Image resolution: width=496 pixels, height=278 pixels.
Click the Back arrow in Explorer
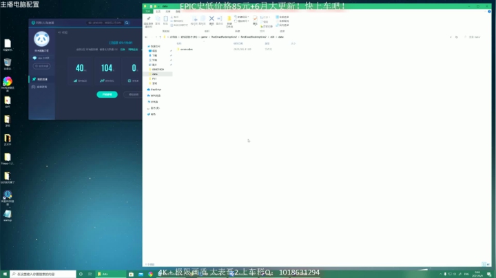pos(146,37)
